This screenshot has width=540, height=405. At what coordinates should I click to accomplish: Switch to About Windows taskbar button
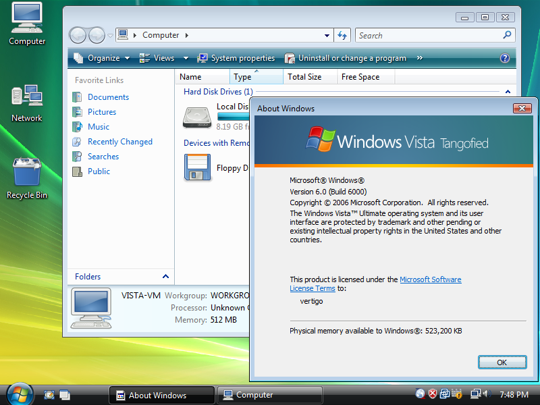pos(162,395)
